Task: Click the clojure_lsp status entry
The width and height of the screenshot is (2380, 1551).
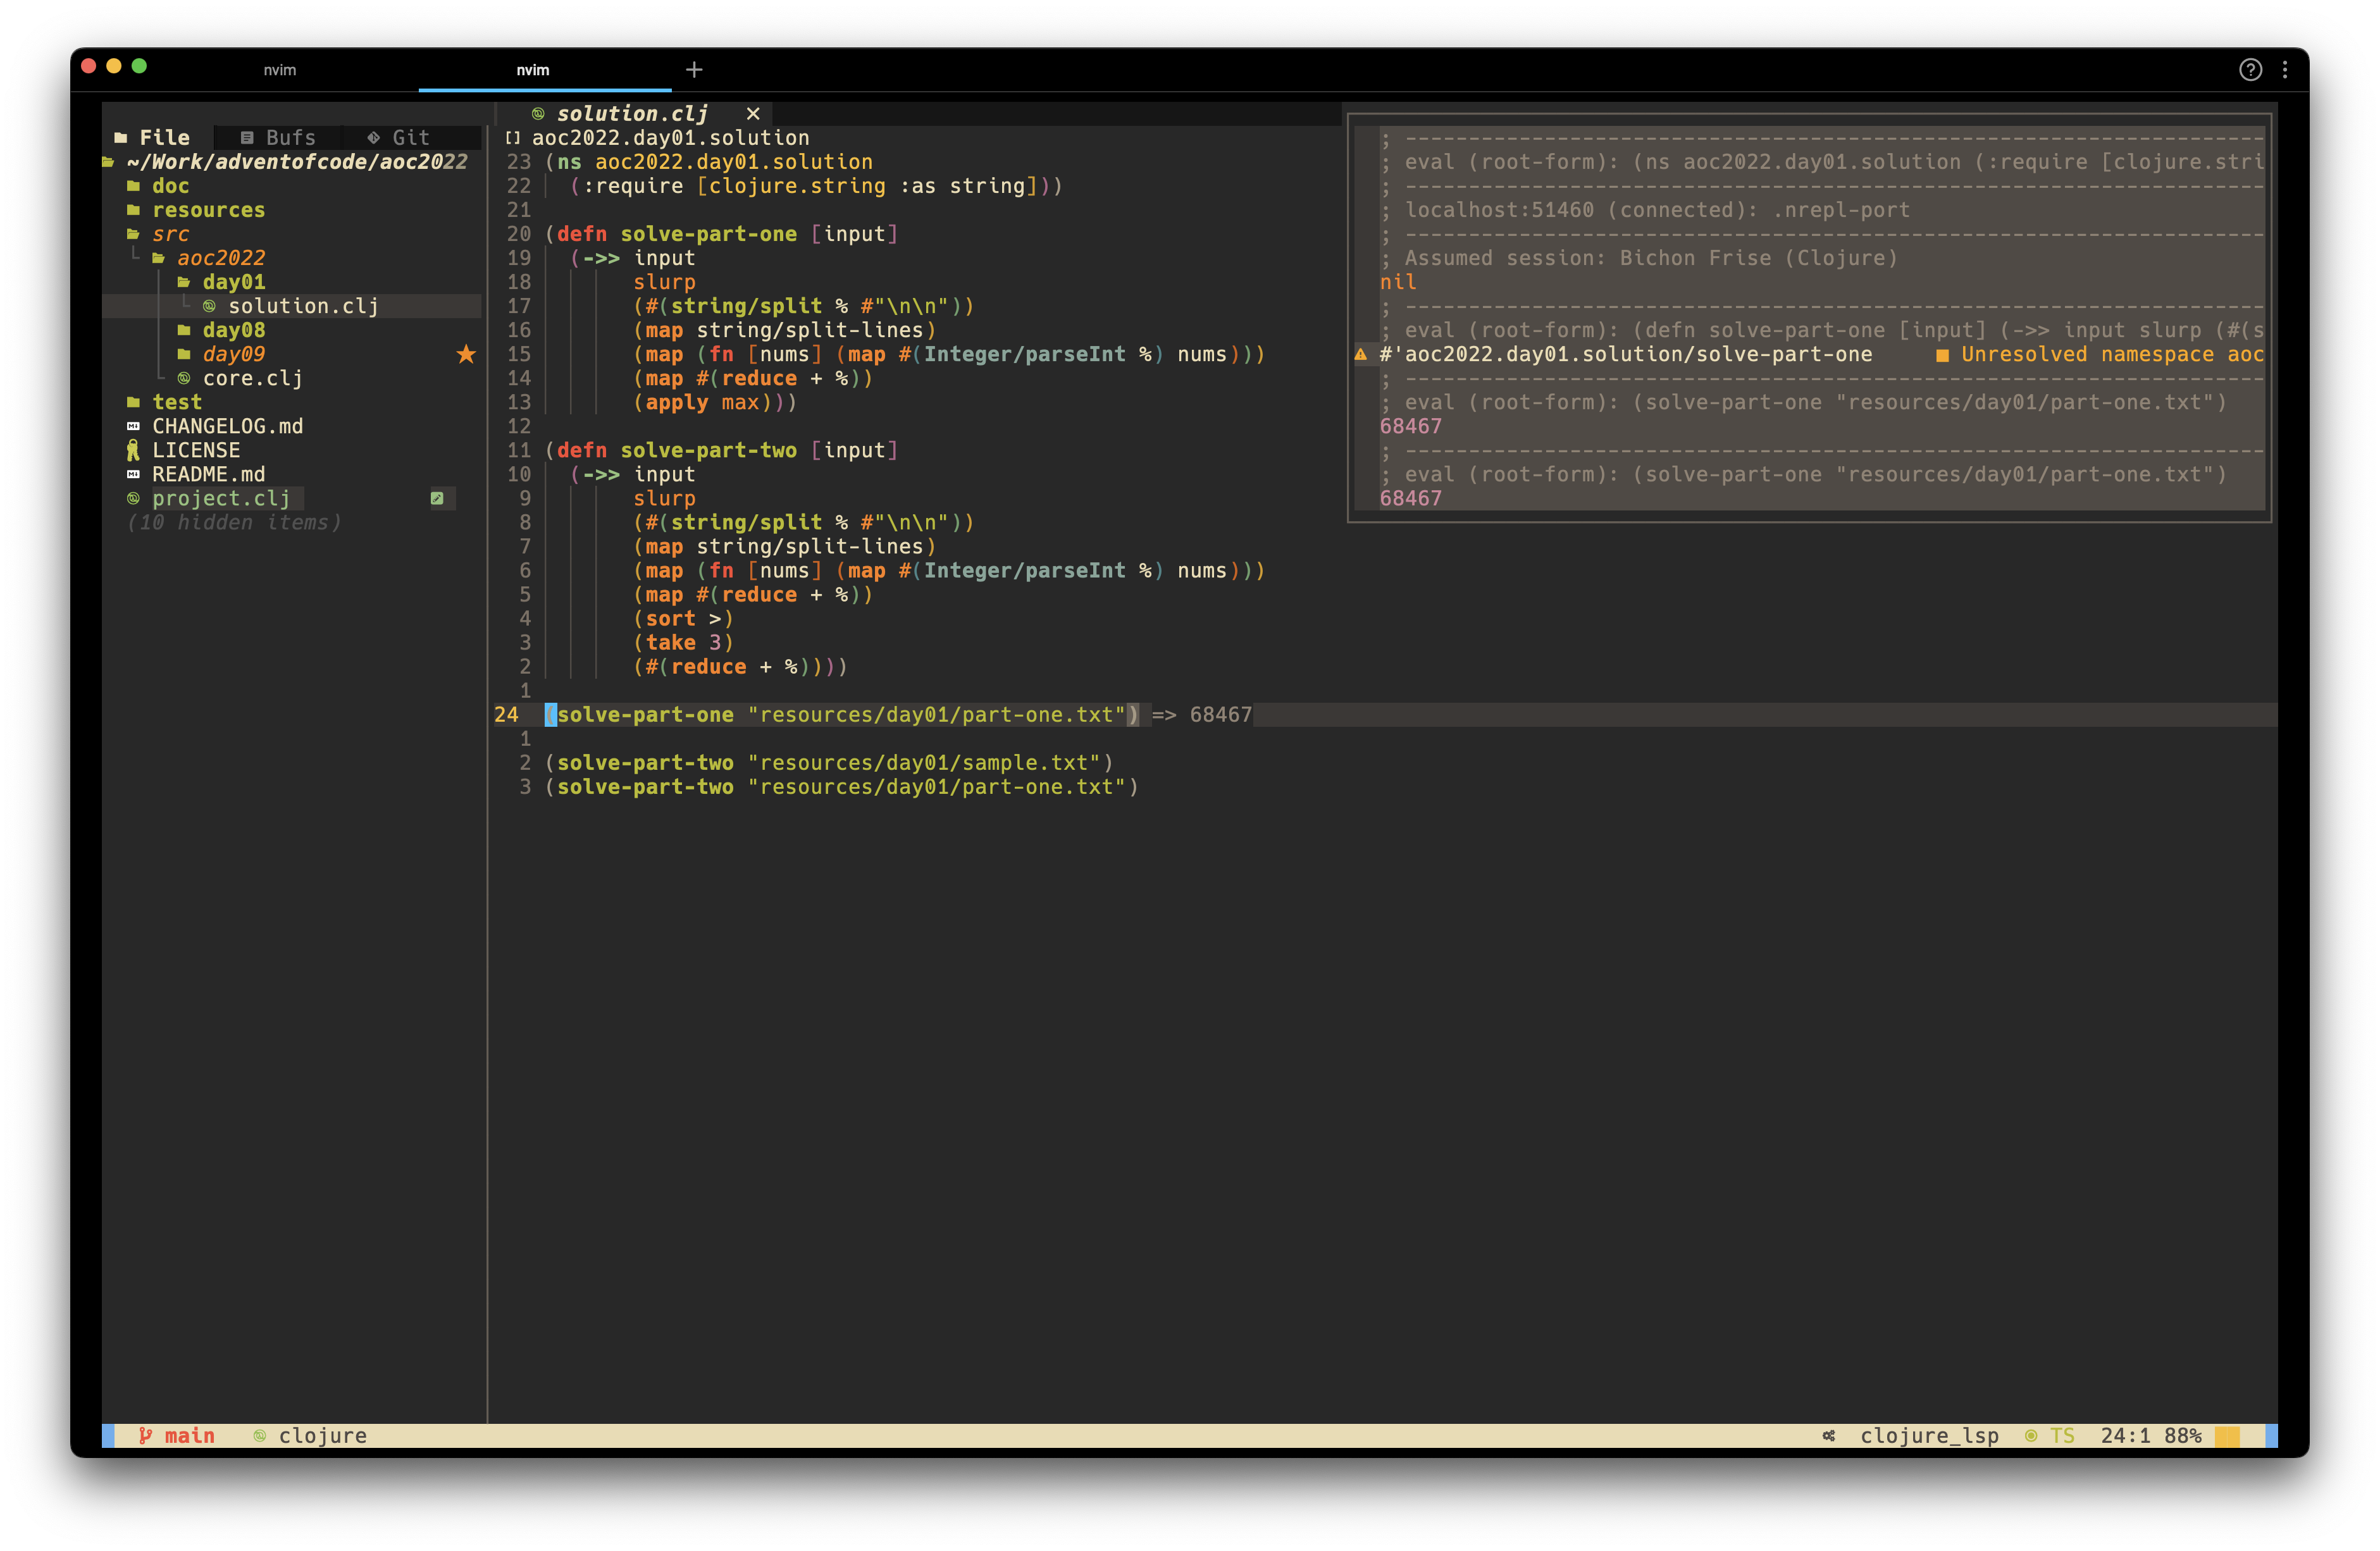Action: (x=1929, y=1435)
